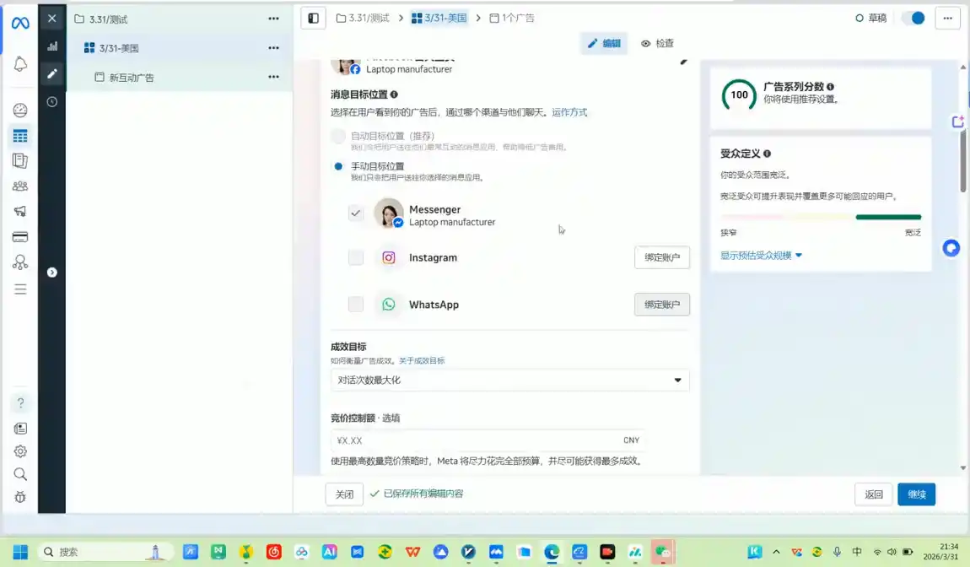Click the right vertical scrollbar
Screen dimensions: 970x567
[x=963, y=161]
